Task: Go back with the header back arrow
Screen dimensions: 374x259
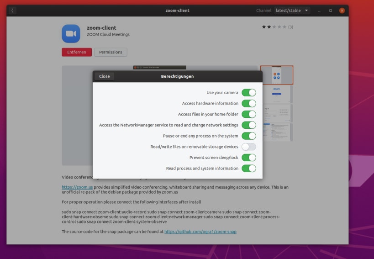Action: click(x=12, y=11)
